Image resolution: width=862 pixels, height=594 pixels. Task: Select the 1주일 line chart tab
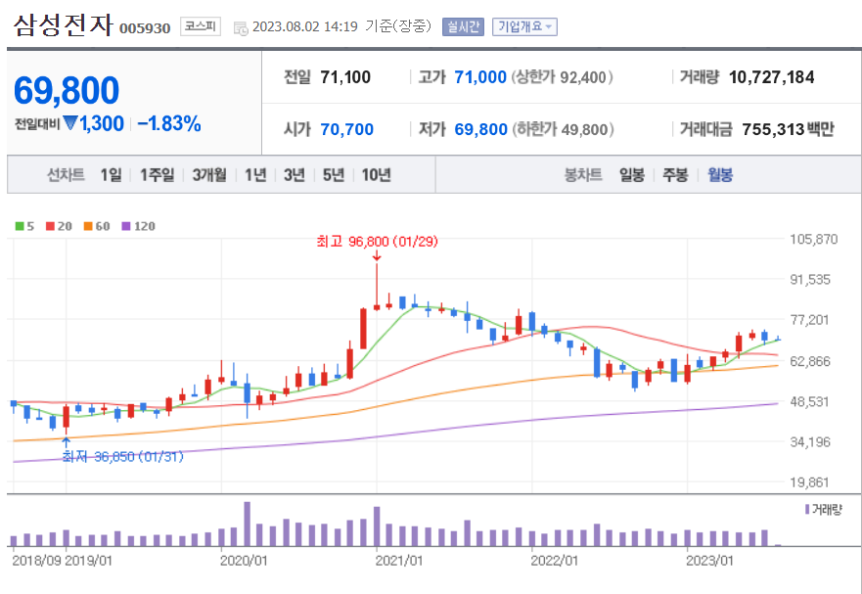157,175
